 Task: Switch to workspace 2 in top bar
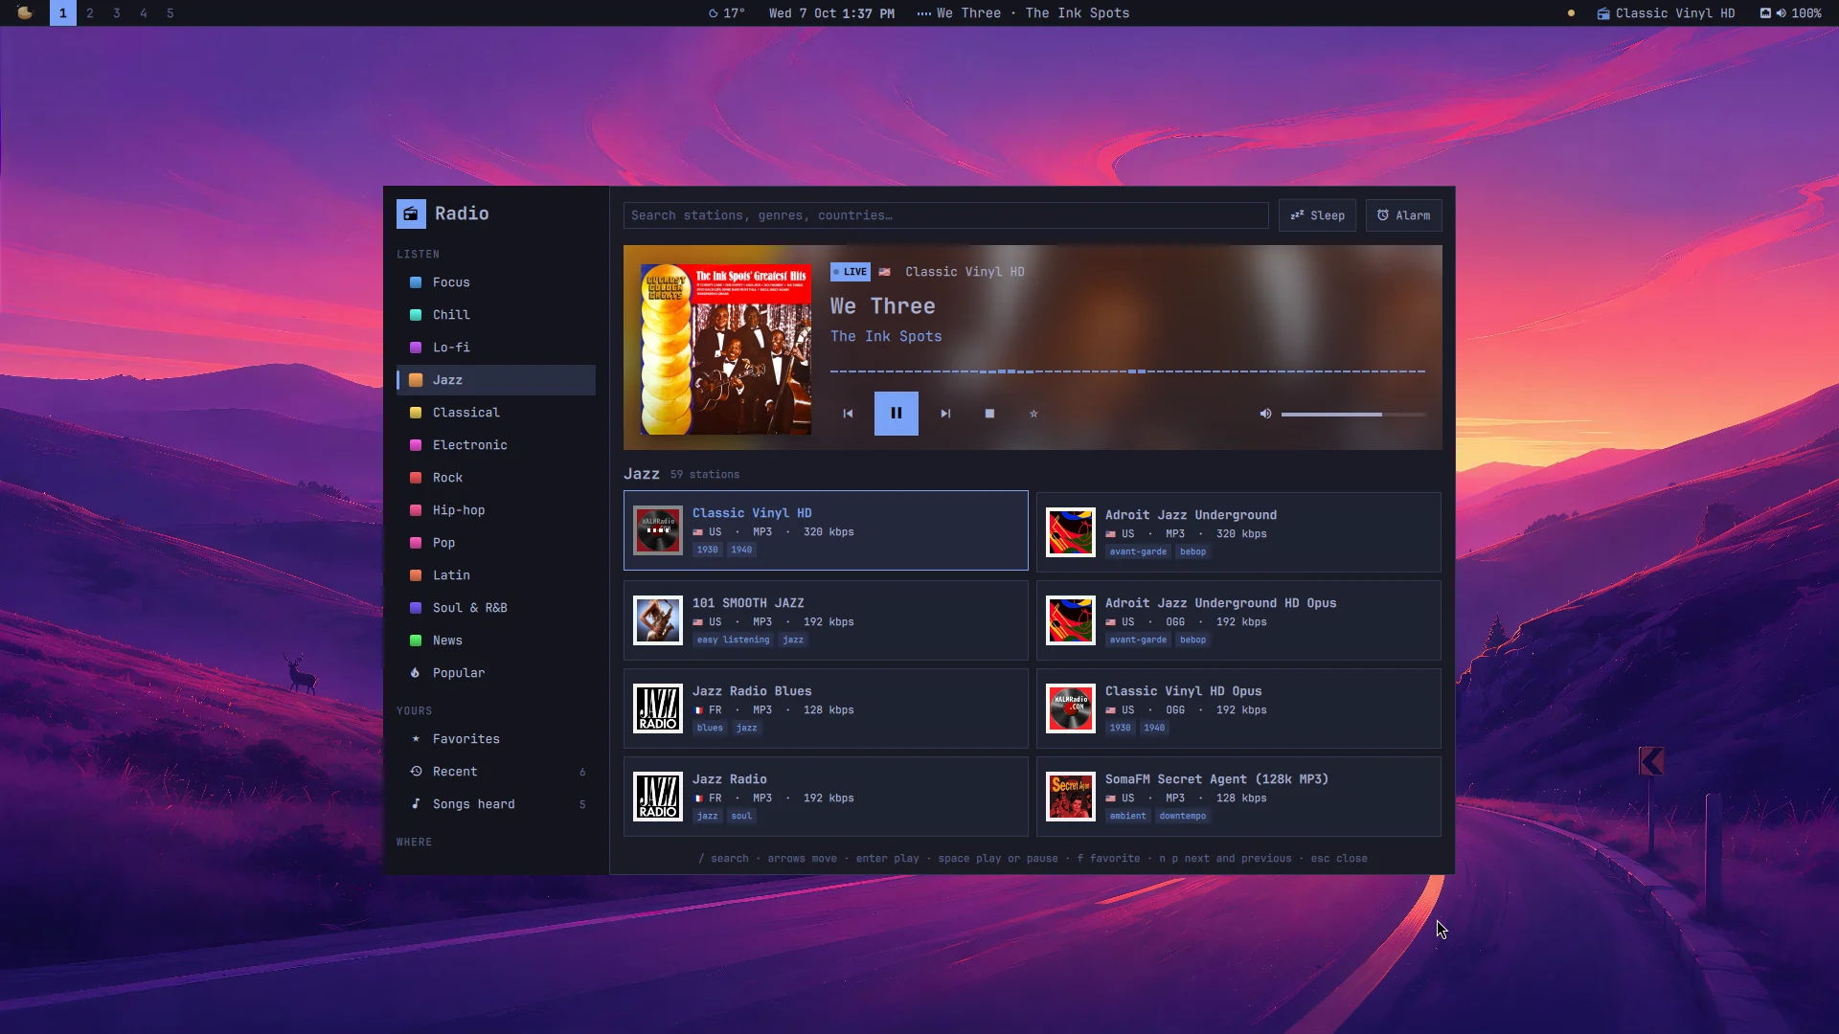point(90,13)
